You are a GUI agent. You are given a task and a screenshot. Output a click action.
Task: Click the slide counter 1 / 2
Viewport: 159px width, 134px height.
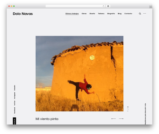click(128, 109)
